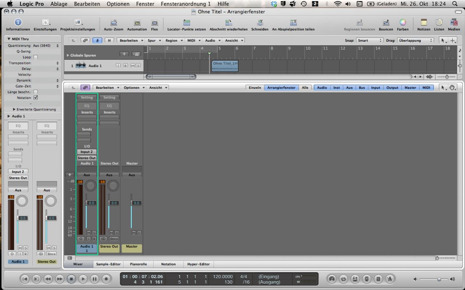Open the mixer Optionen dropdown

click(x=134, y=87)
